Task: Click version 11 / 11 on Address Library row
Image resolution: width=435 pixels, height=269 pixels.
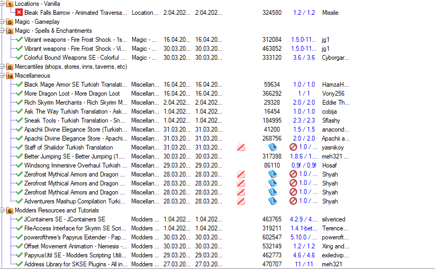Action: point(304,264)
